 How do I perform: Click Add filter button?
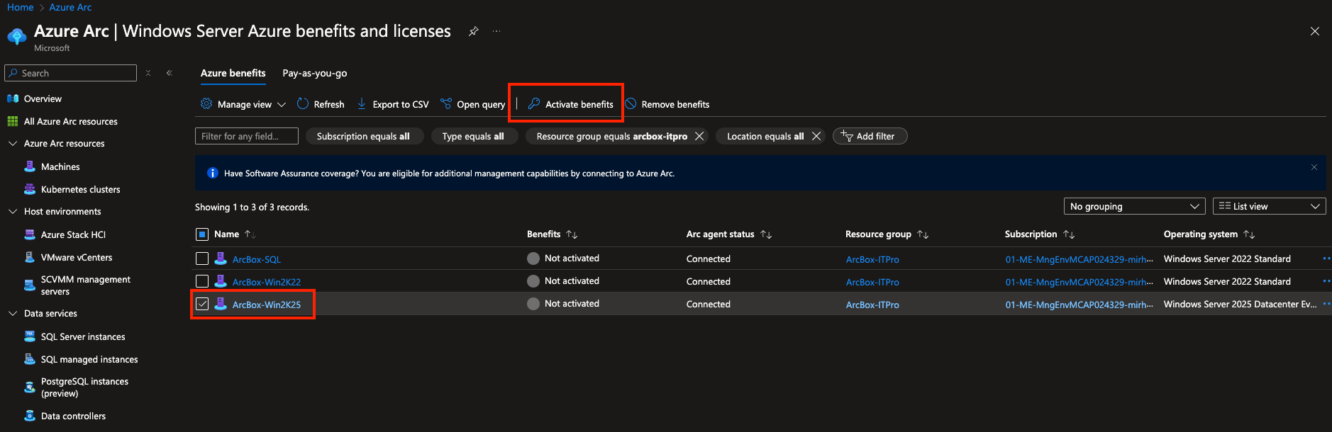tap(870, 136)
